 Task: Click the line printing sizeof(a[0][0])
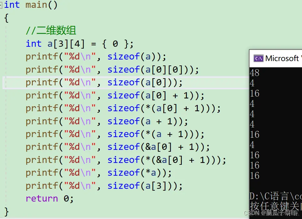[x=112, y=70]
